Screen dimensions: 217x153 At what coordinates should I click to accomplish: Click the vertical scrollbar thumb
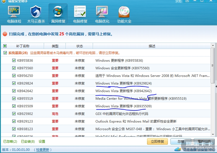tap(213, 65)
